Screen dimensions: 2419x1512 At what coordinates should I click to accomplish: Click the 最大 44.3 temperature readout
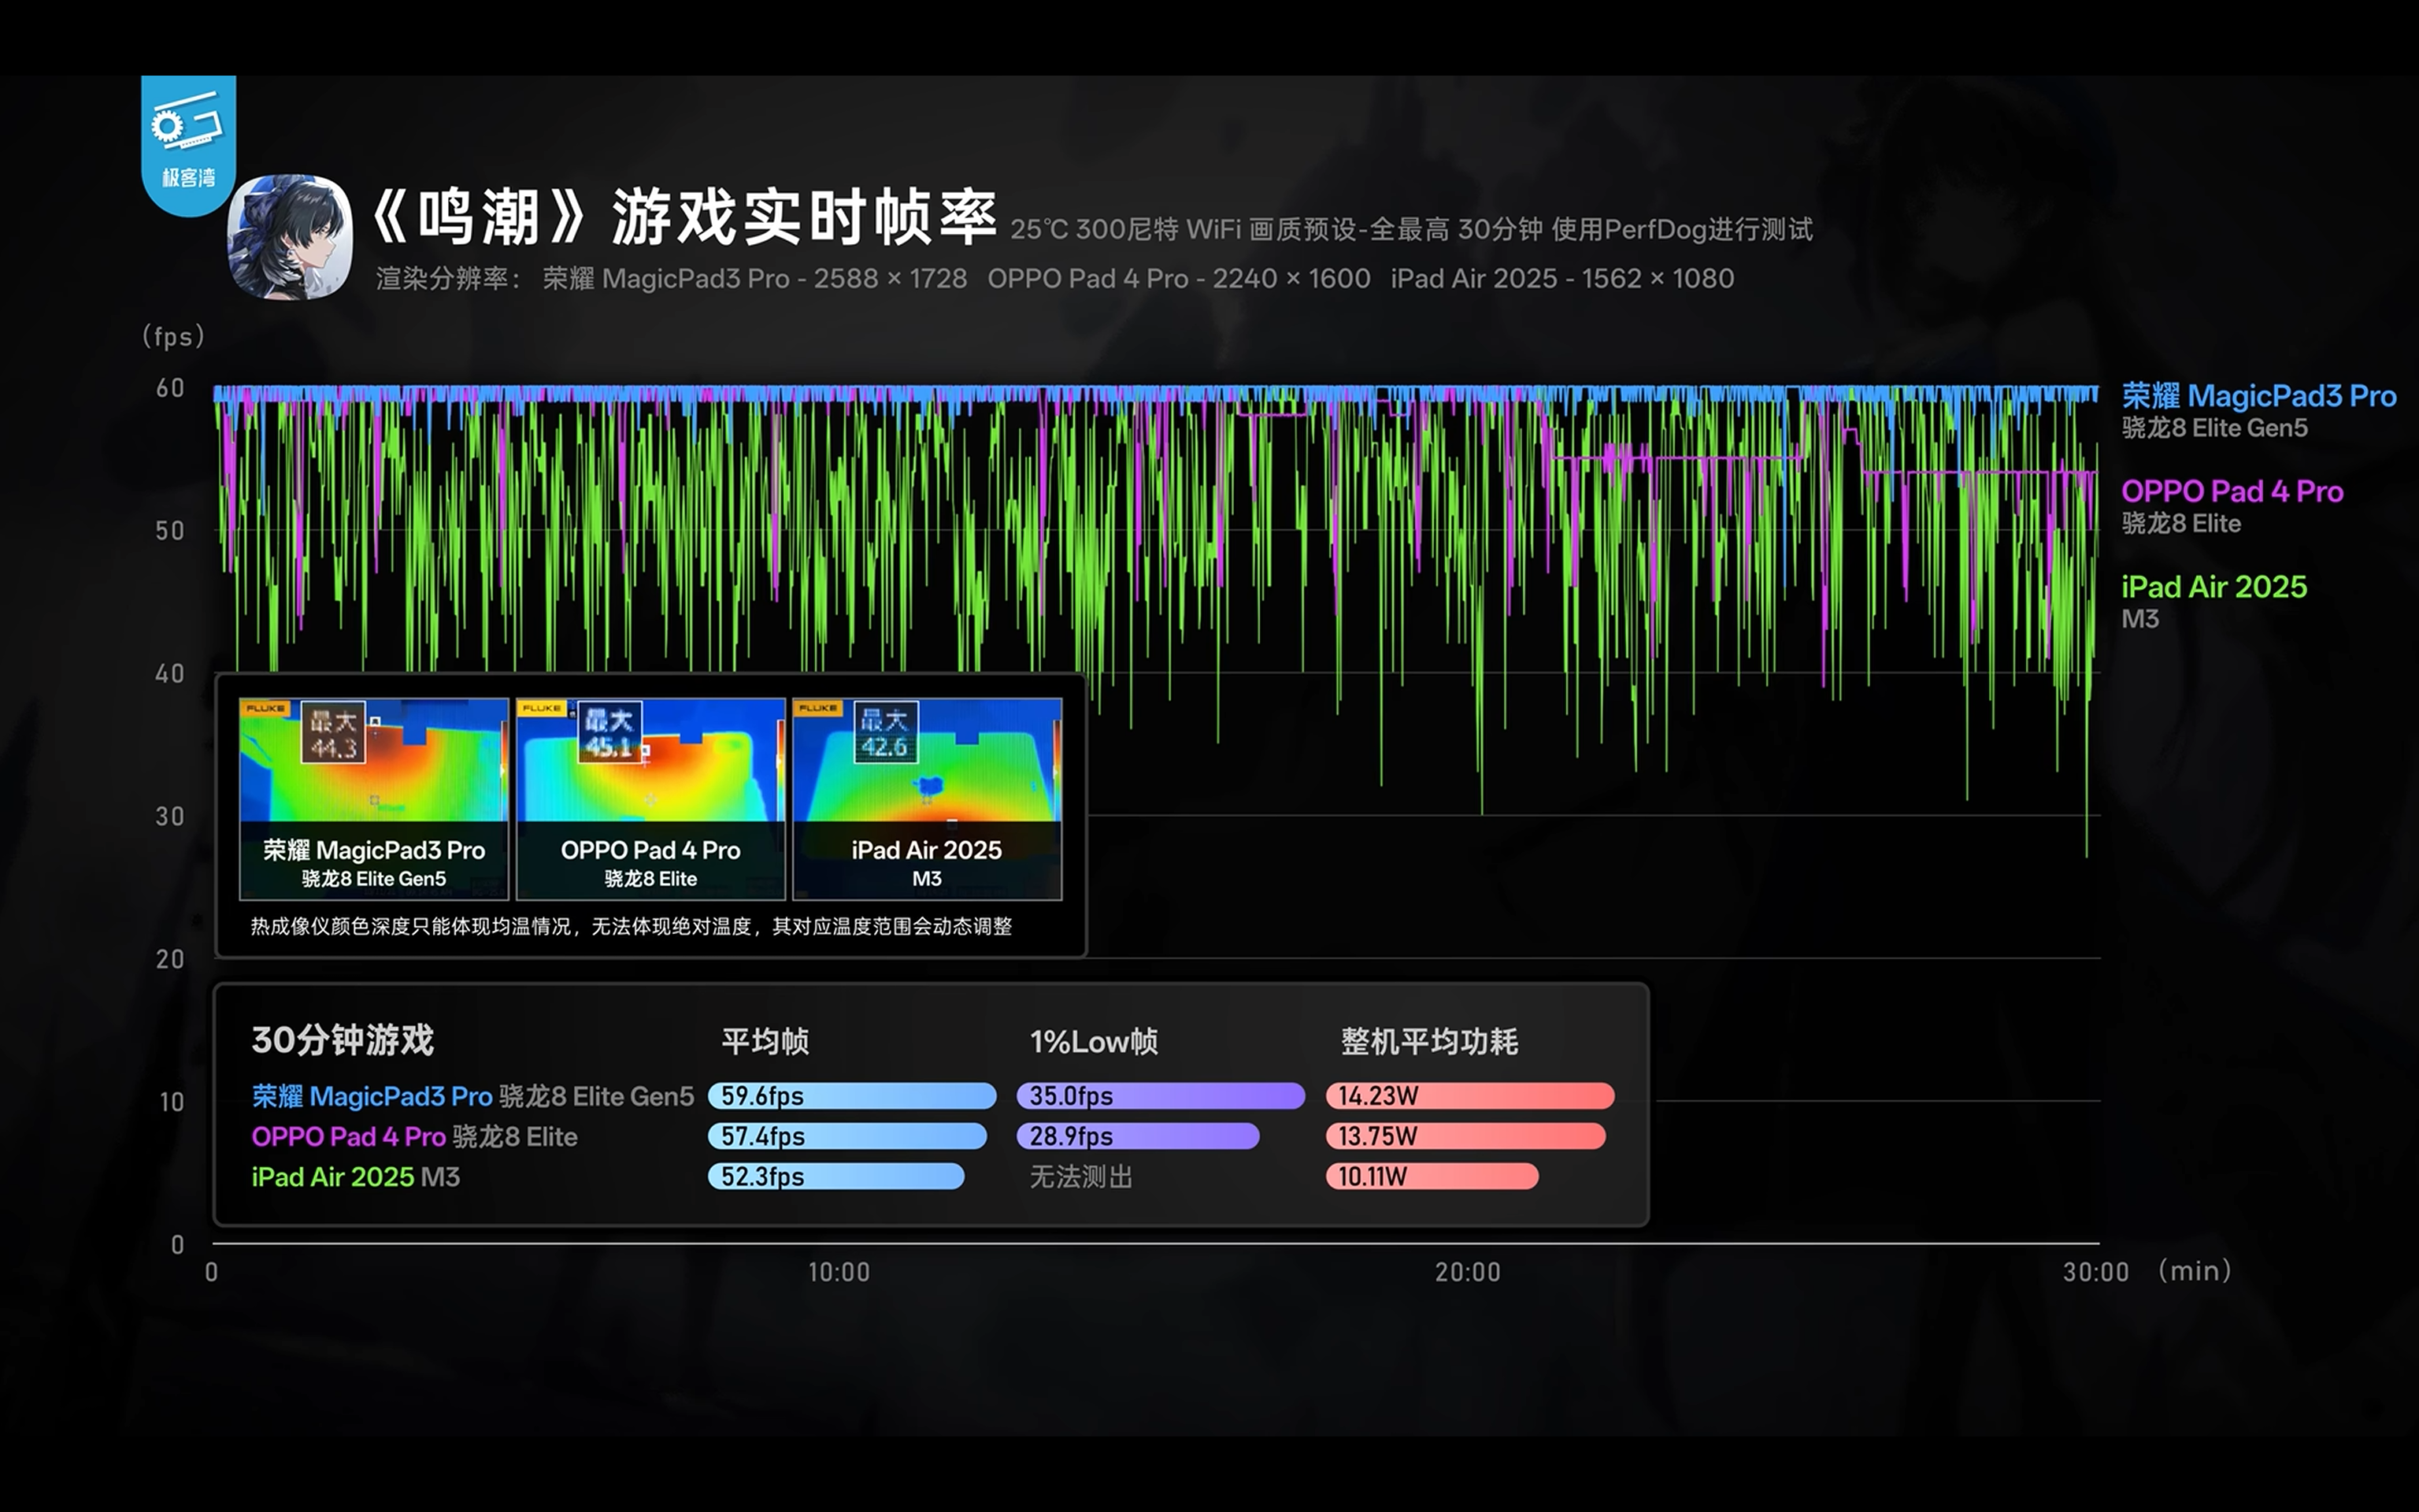tap(333, 733)
